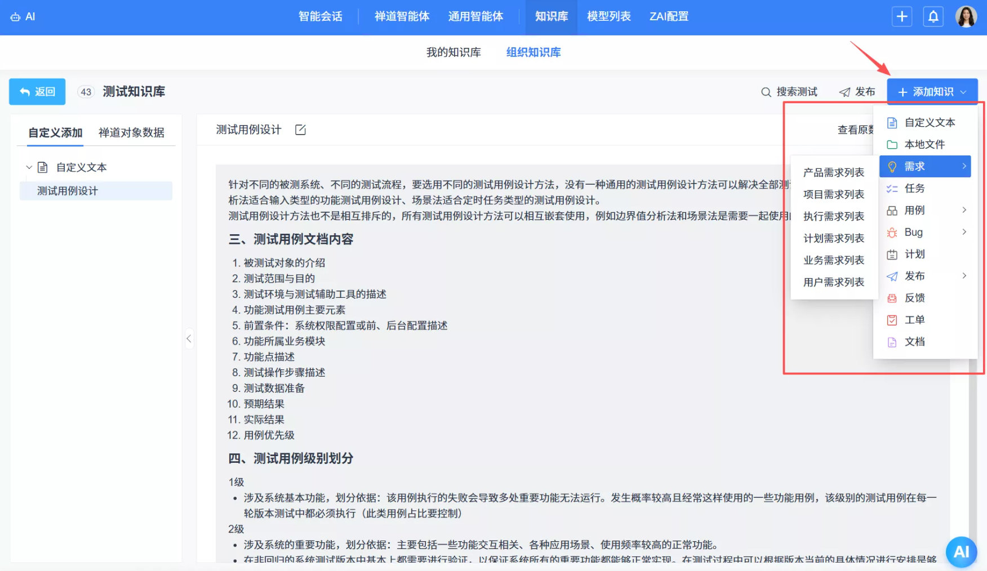Expand the 用例 submenu arrow
Viewport: 987px width, 571px height.
[x=964, y=210]
